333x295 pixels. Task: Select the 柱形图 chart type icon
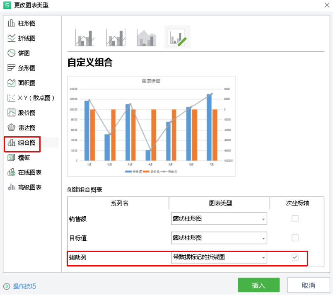click(11, 23)
